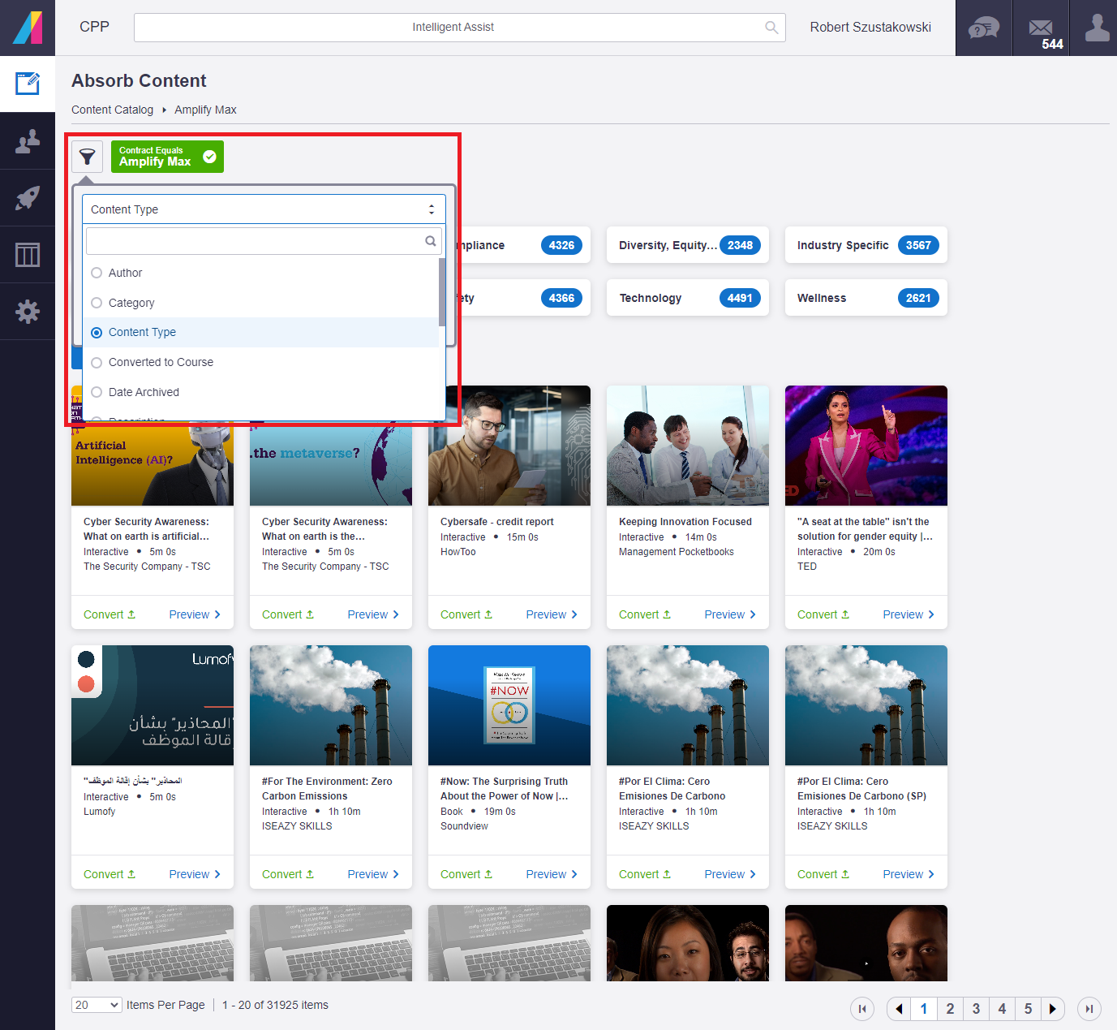Open the Content Type filter dropdown

point(264,209)
